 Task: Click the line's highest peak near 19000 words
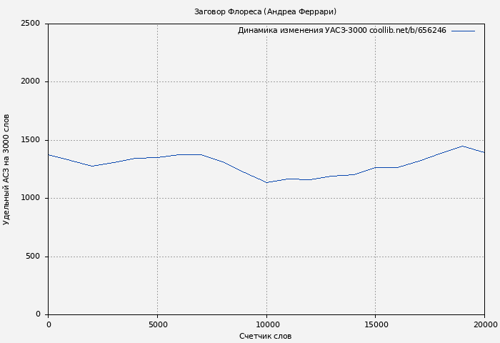click(463, 146)
